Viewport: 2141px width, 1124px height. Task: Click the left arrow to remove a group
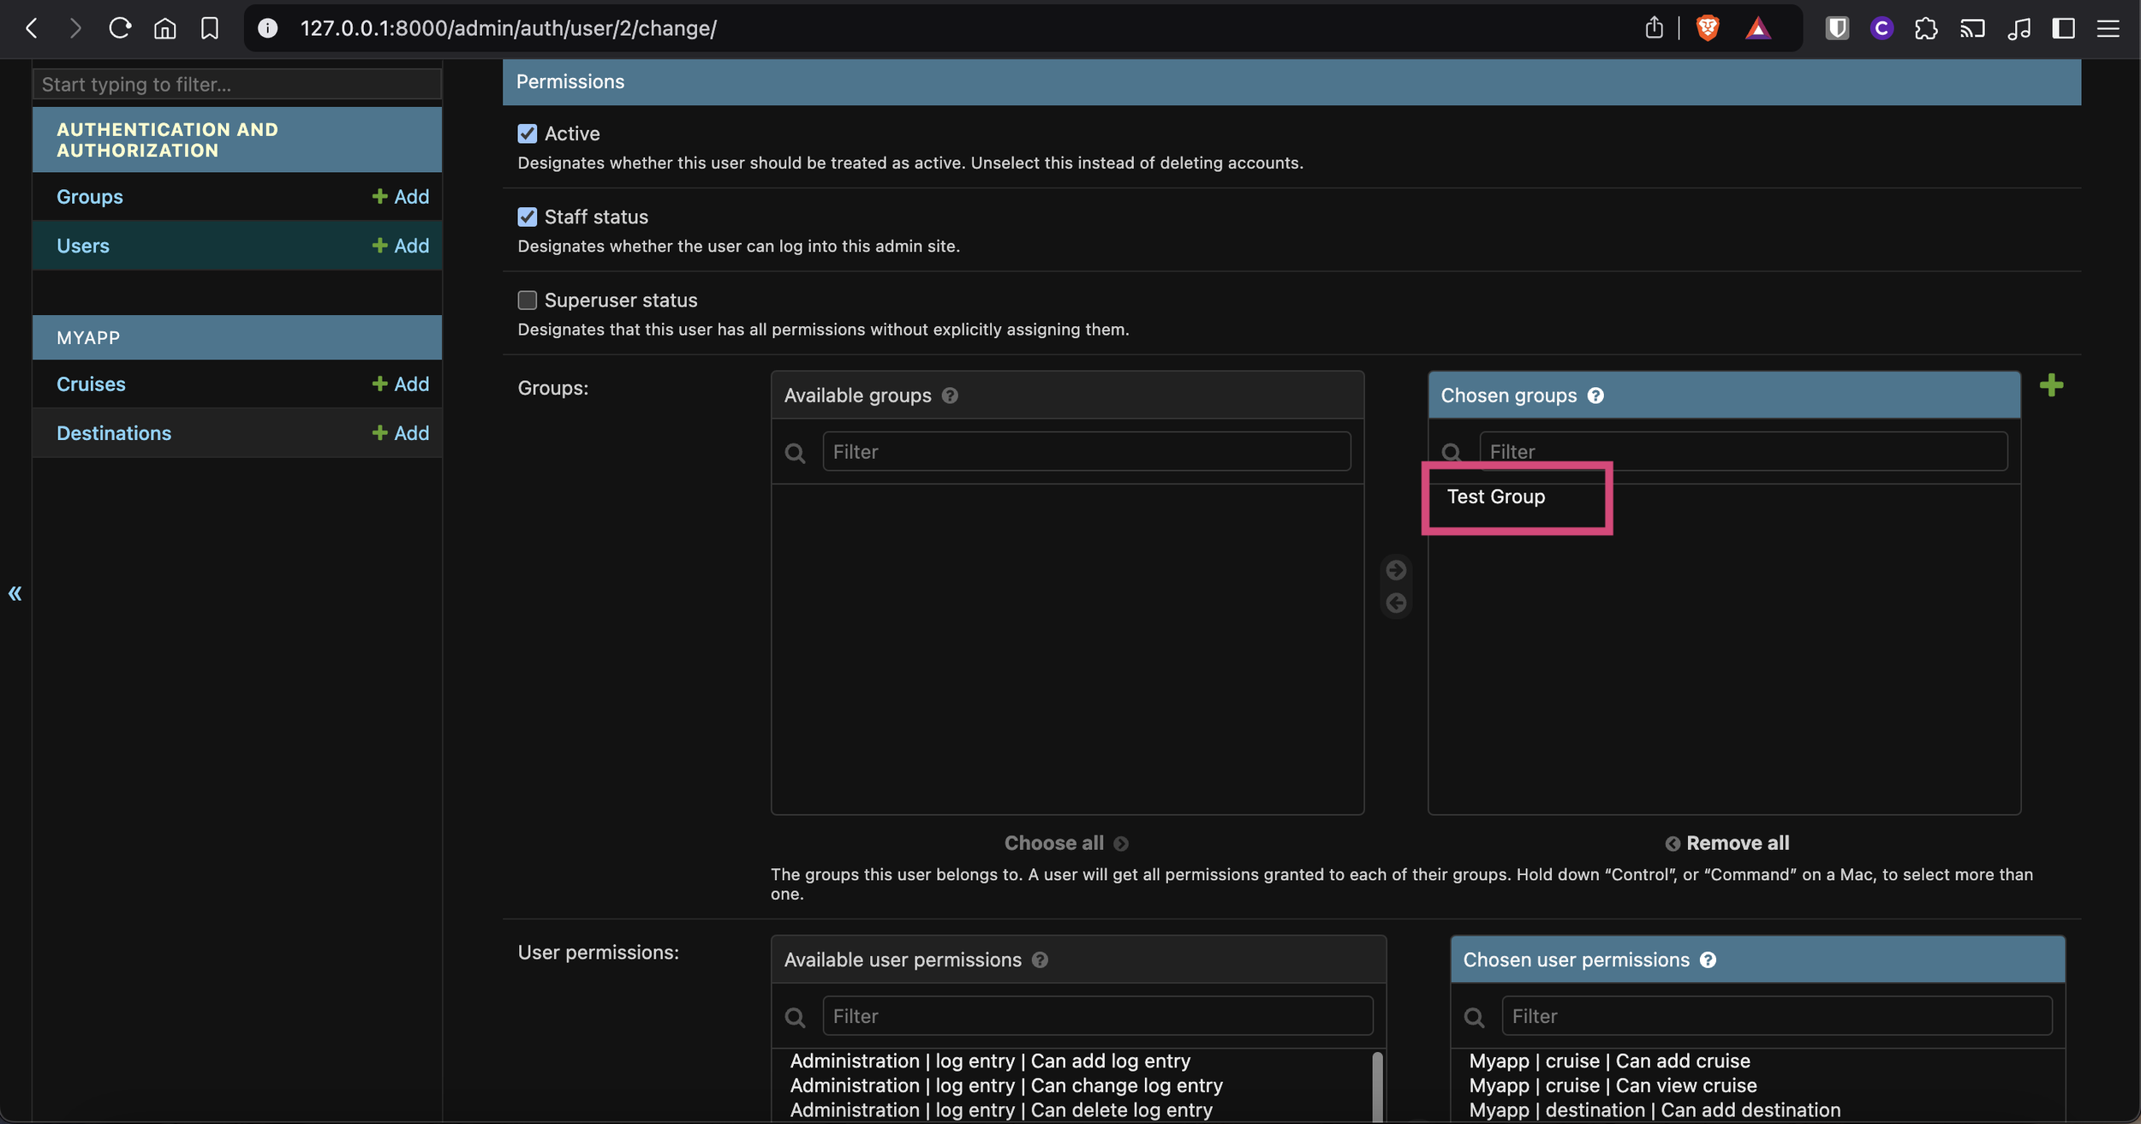tap(1396, 604)
